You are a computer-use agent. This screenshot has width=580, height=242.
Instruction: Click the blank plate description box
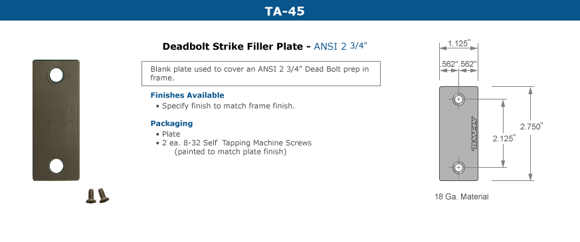(x=261, y=74)
